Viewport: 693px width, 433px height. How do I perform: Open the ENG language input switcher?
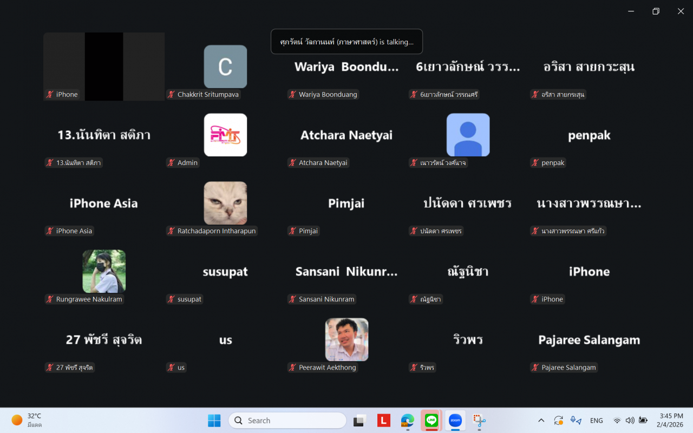tap(596, 421)
